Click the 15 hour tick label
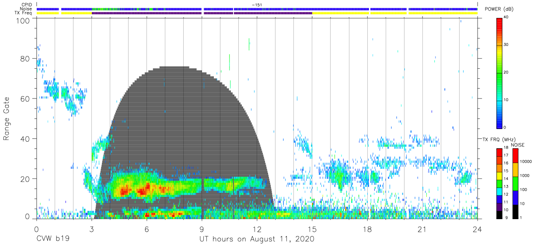The height and width of the screenshot is (248, 537). click(x=312, y=229)
